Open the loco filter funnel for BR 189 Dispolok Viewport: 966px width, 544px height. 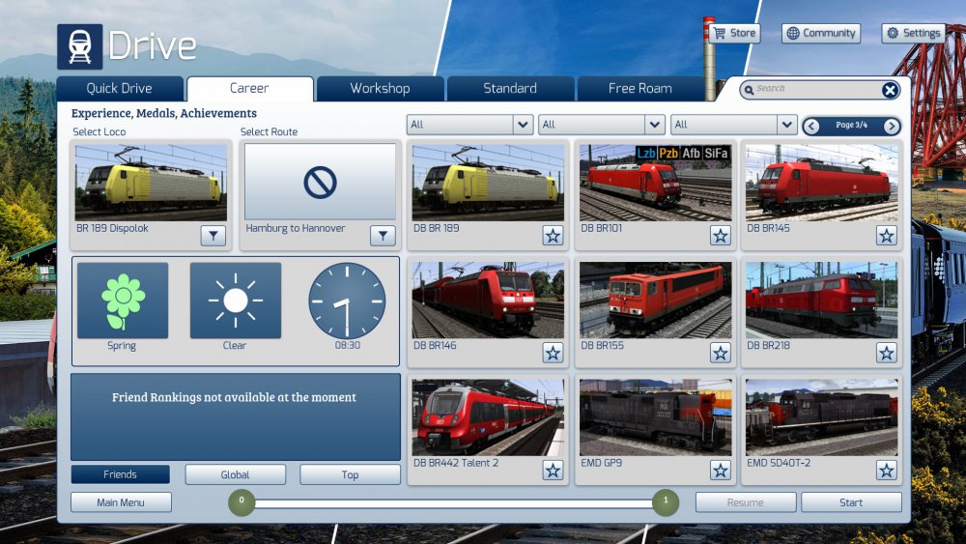pyautogui.click(x=213, y=235)
